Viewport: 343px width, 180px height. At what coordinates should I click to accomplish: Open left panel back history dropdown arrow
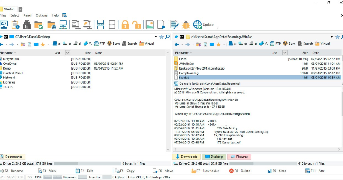[x=6, y=44]
